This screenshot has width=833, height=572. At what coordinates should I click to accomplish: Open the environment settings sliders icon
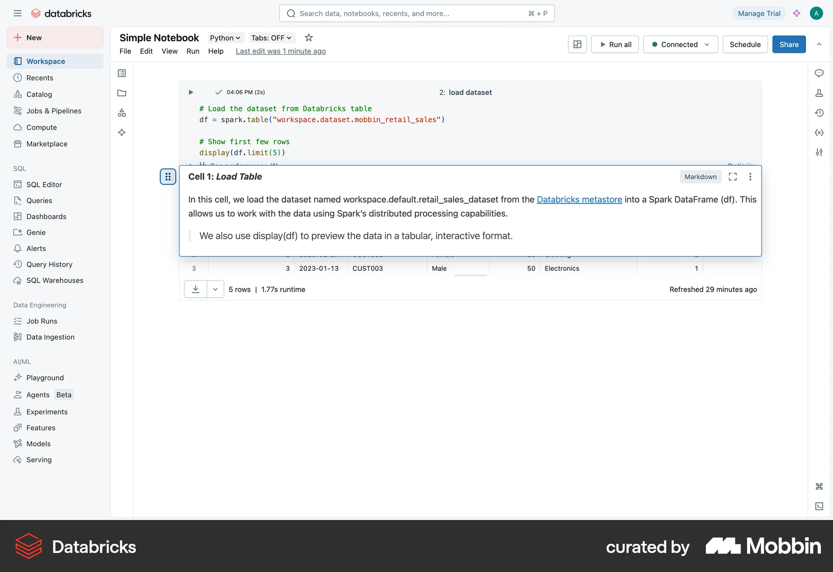(x=820, y=152)
